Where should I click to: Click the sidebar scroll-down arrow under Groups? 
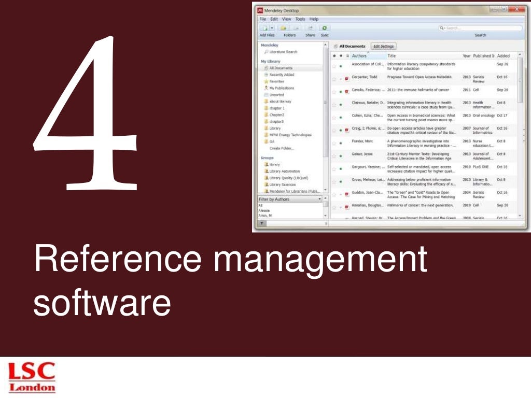(x=326, y=191)
